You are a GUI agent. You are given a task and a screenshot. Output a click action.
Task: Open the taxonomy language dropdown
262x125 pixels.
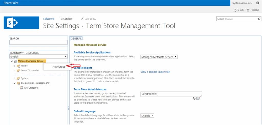38,56
